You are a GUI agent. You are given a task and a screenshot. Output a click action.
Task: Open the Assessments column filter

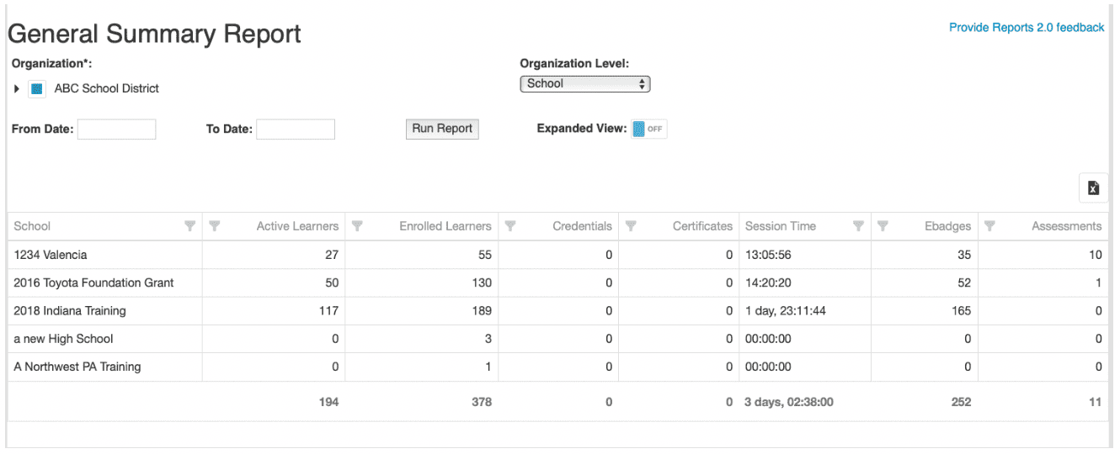(990, 226)
